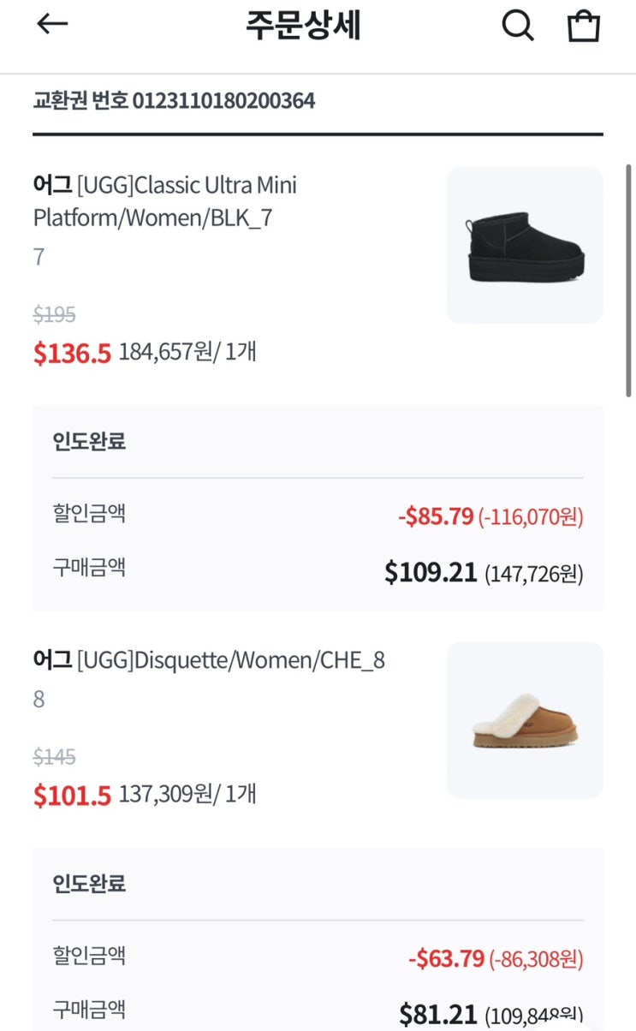This screenshot has width=636, height=1031.
Task: Tap the crossed-out $145 original price
Action: [55, 757]
